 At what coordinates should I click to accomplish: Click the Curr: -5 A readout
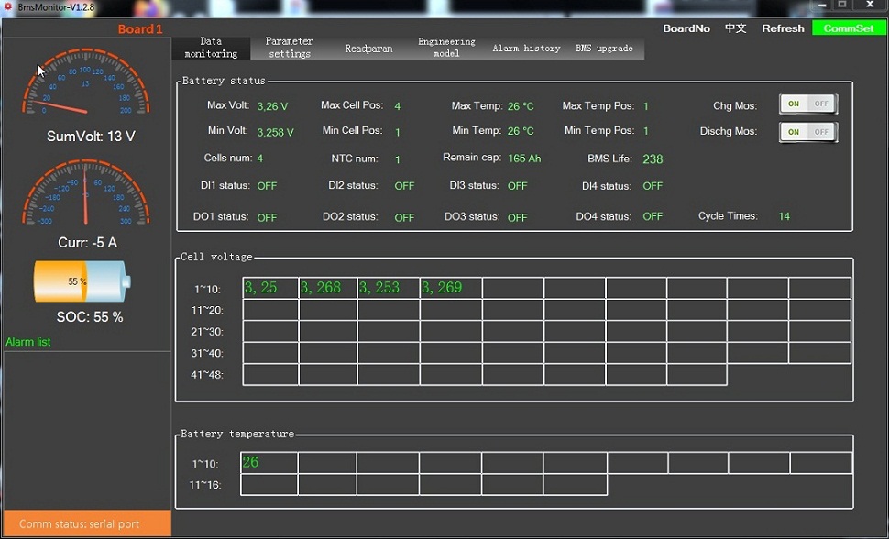click(88, 243)
